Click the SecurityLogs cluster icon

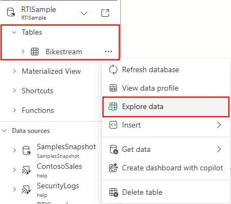point(27,190)
